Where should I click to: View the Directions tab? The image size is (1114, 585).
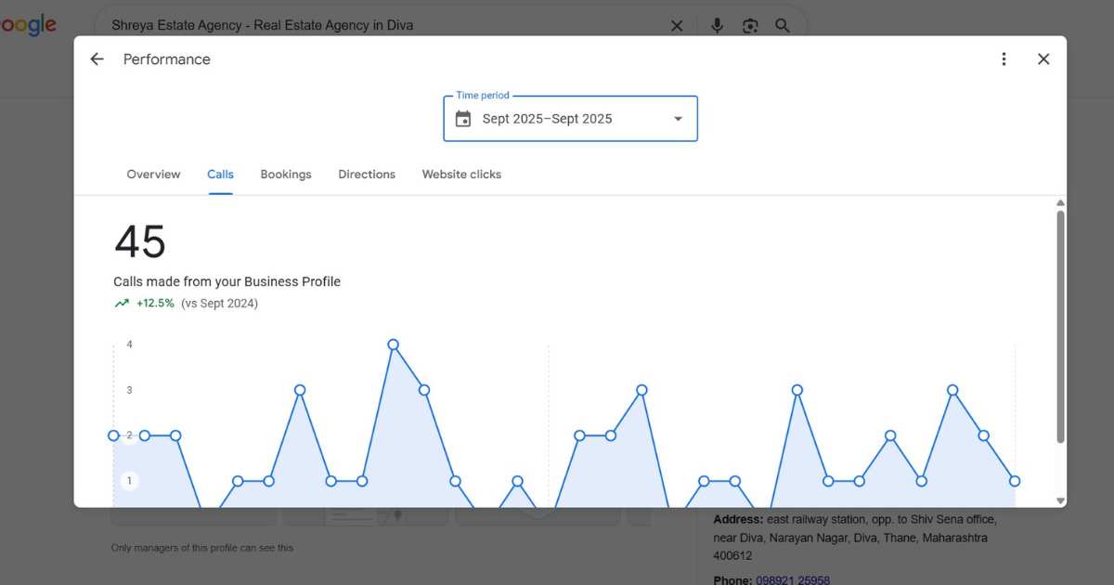[x=366, y=174]
